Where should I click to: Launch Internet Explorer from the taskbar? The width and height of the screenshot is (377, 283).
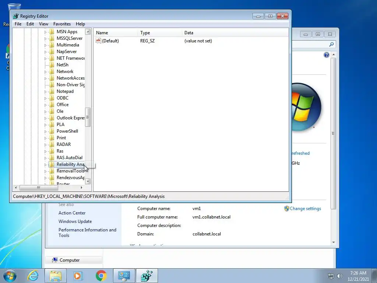point(33,276)
